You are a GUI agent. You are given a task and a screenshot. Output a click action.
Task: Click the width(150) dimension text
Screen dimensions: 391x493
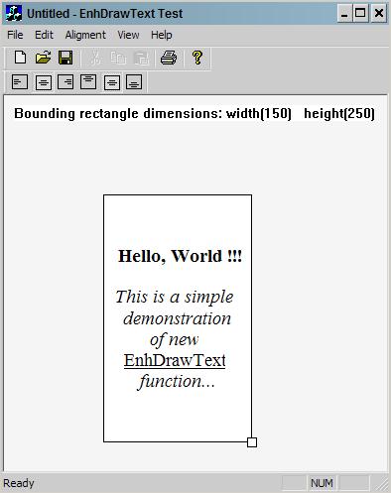[x=259, y=113]
